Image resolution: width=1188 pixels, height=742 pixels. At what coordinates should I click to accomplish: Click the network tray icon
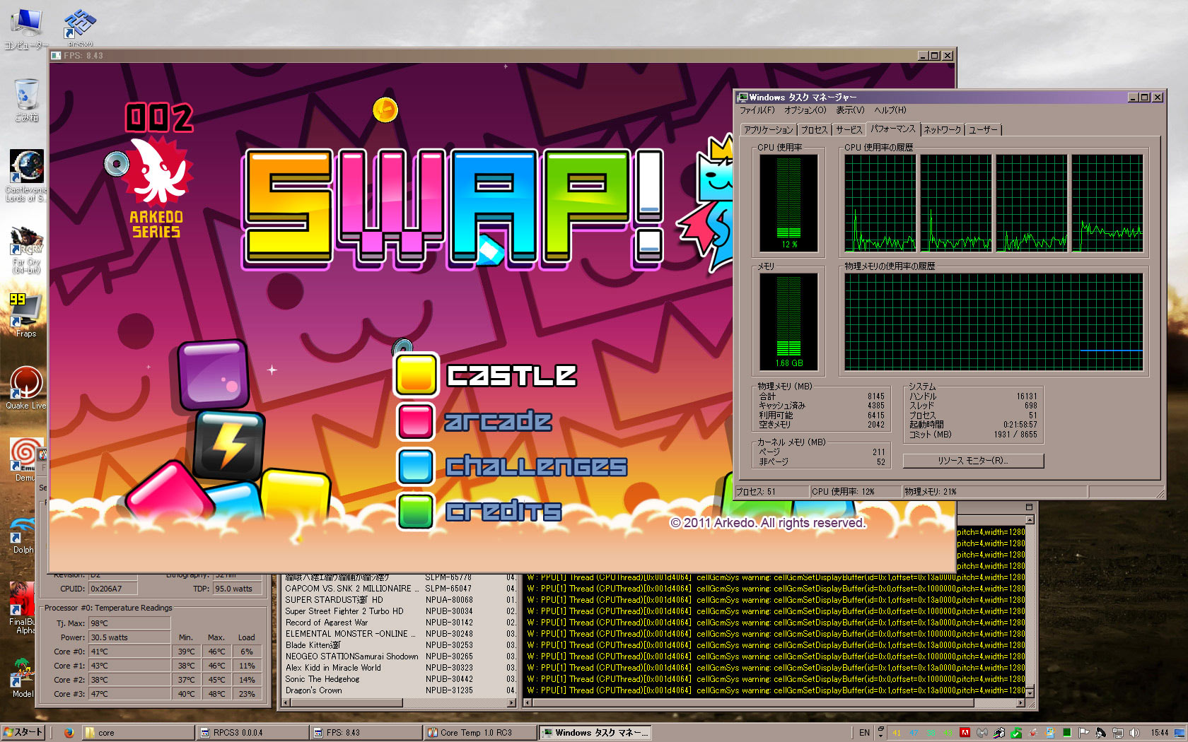tap(1118, 732)
